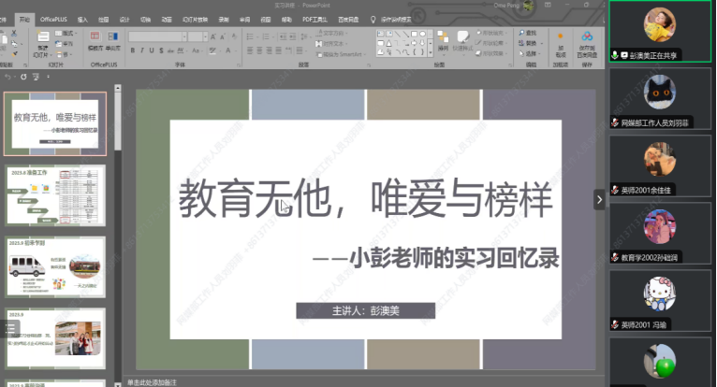Open the Insert (插入) ribbon tab
The image size is (717, 387).
[x=82, y=18]
